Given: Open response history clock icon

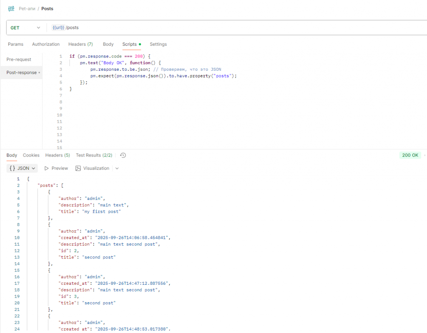Looking at the screenshot, I should click(x=123, y=155).
